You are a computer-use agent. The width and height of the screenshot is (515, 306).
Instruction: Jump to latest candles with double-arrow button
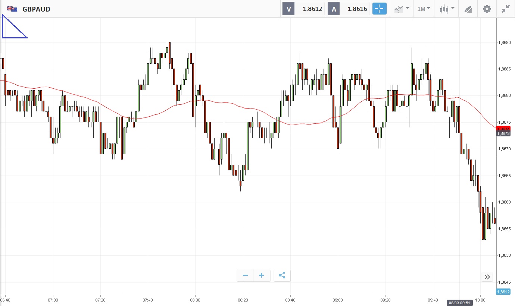(x=487, y=277)
